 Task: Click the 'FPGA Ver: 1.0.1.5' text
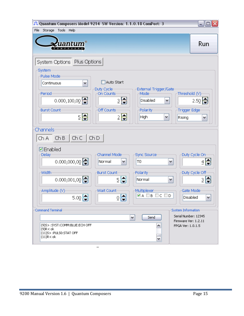pyautogui.click(x=187, y=226)
